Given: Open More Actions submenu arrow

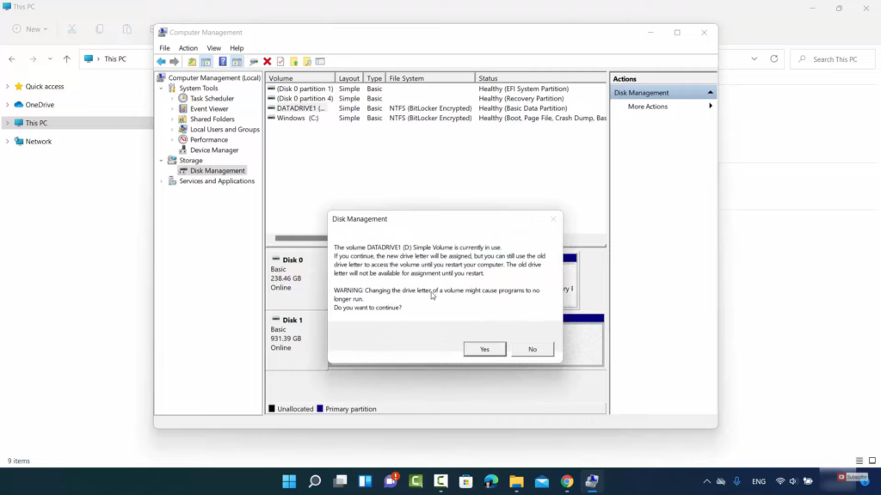Looking at the screenshot, I should [710, 107].
